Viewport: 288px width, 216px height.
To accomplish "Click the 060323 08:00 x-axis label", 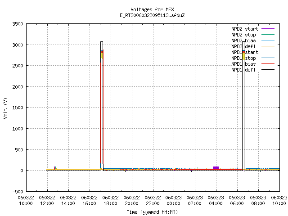I will tap(258, 201).
